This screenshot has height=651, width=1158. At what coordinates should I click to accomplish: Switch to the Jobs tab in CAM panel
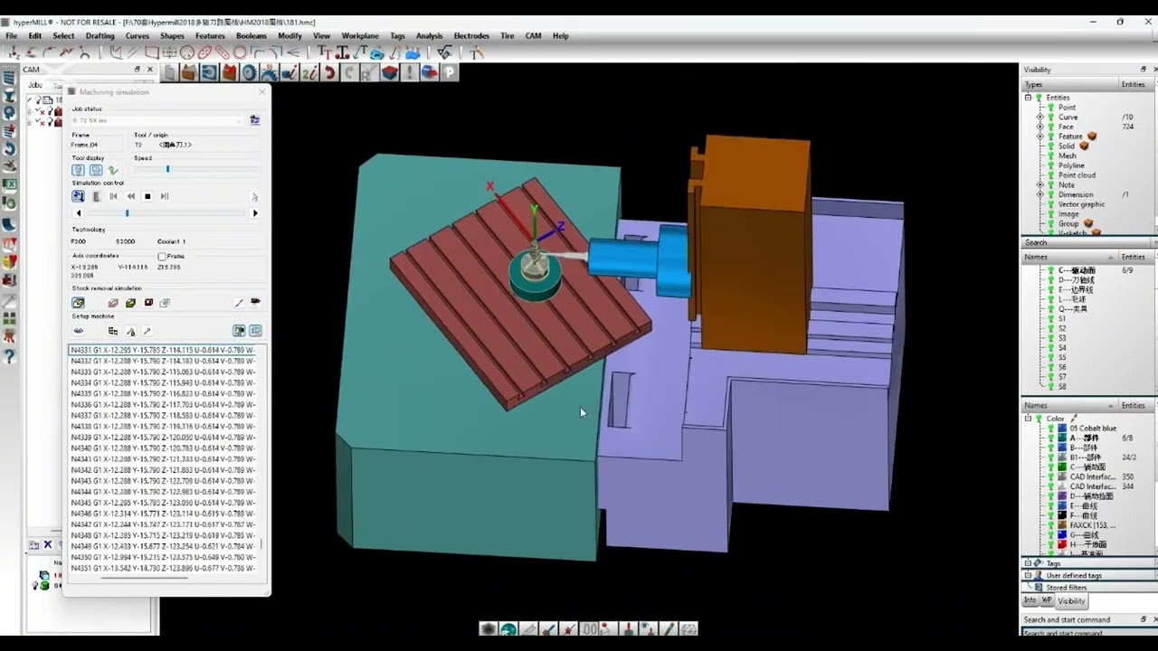click(35, 86)
